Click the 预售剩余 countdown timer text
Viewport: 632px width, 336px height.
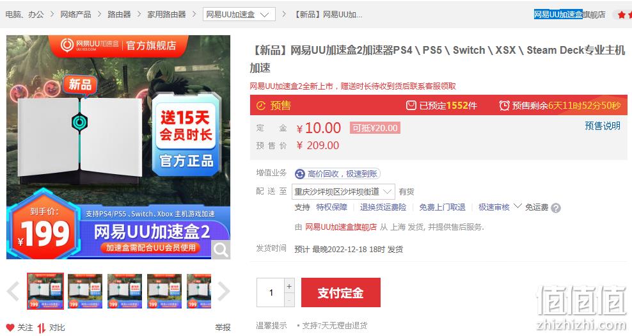point(566,106)
